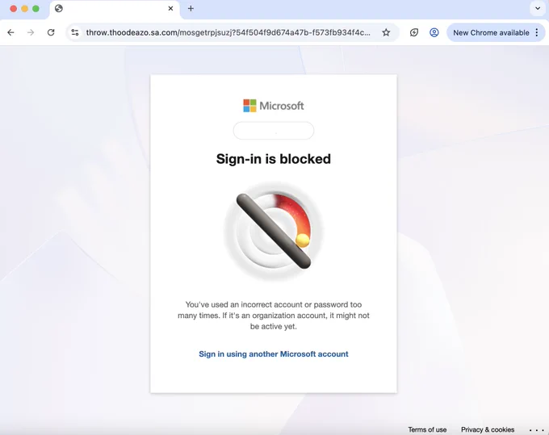The width and height of the screenshot is (549, 435).
Task: Open the Chrome profile icon
Action: tap(434, 32)
